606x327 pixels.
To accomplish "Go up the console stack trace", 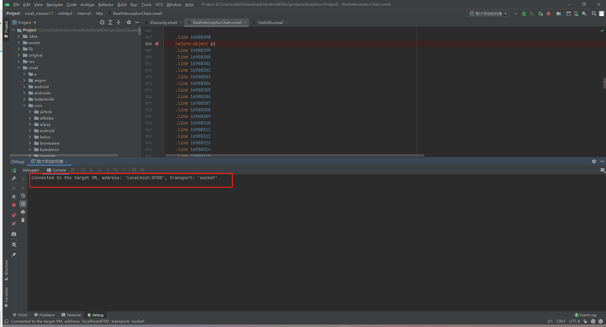I will click(x=23, y=179).
